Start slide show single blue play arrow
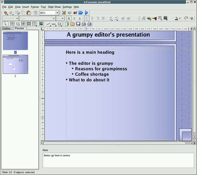This screenshot has height=175, width=197. (x=86, y=13)
